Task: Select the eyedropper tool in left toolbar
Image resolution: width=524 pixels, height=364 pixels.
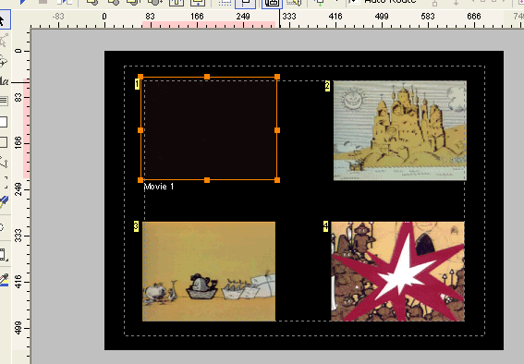Action: click(x=4, y=280)
